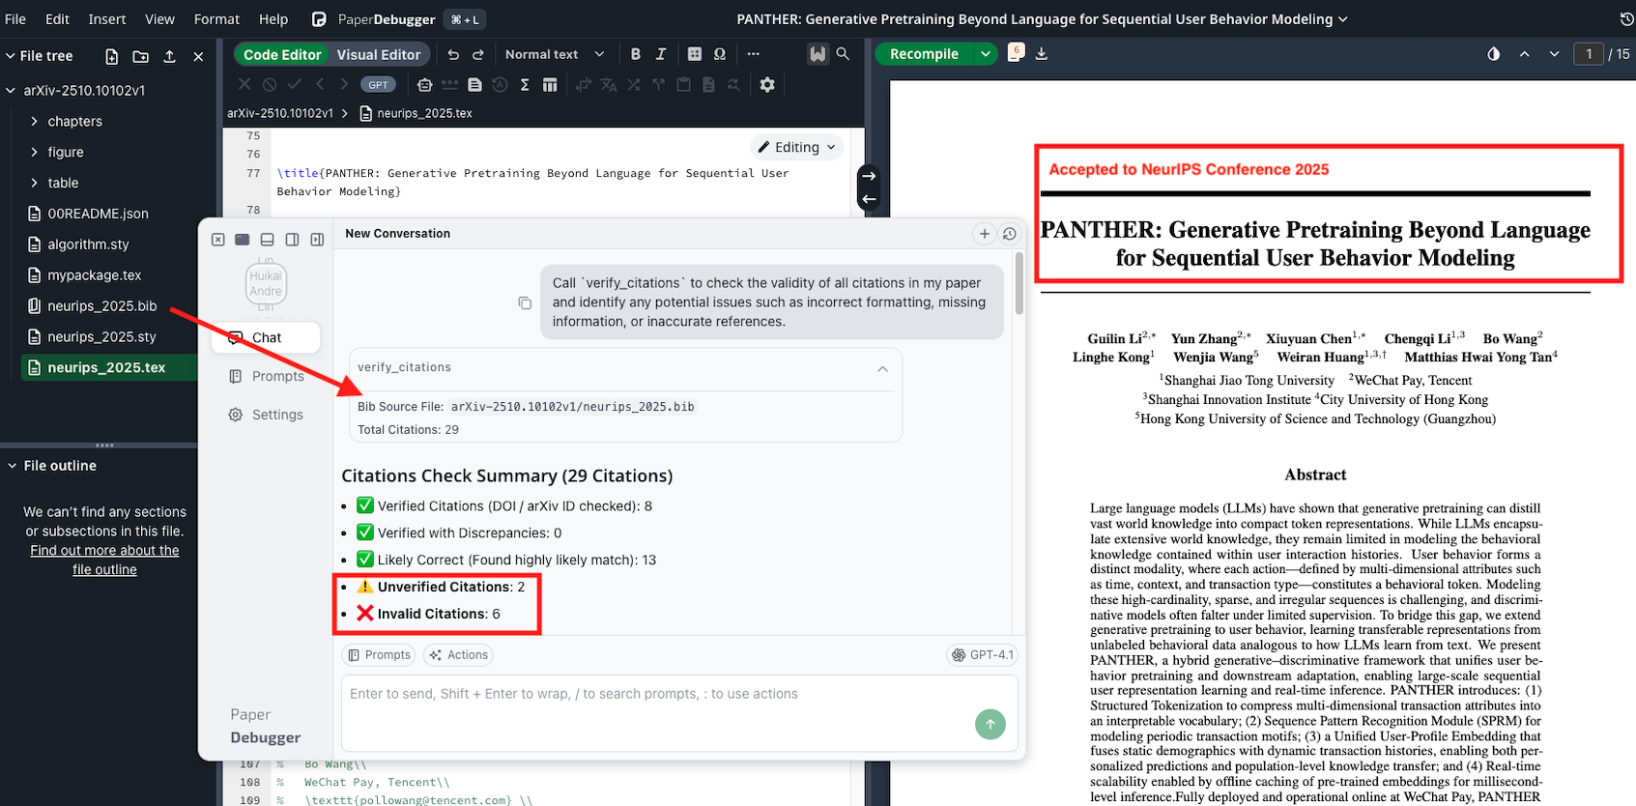
Task: Open conversation history clock icon
Action: click(x=1009, y=234)
